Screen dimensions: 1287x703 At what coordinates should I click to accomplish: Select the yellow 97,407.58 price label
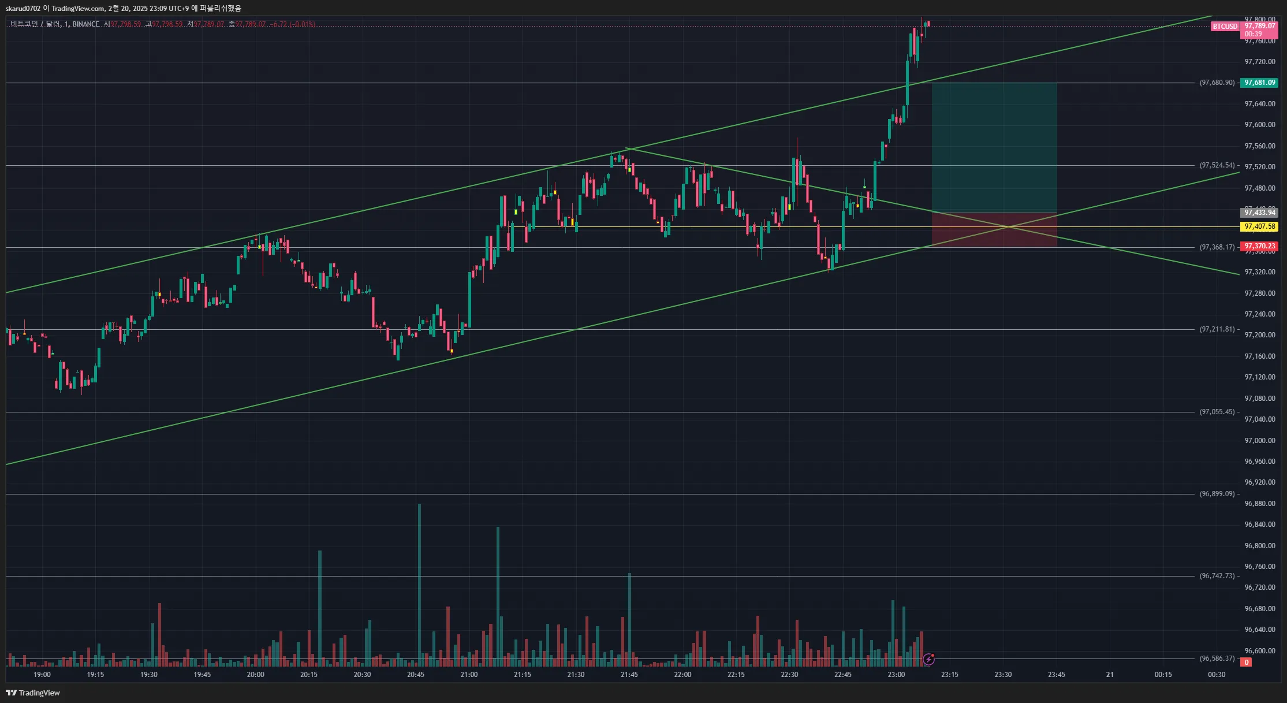1259,226
